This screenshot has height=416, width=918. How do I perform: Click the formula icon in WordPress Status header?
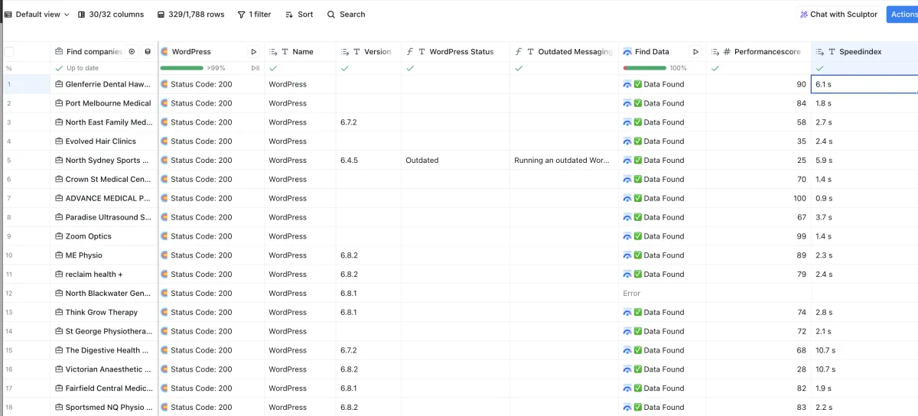tap(410, 52)
